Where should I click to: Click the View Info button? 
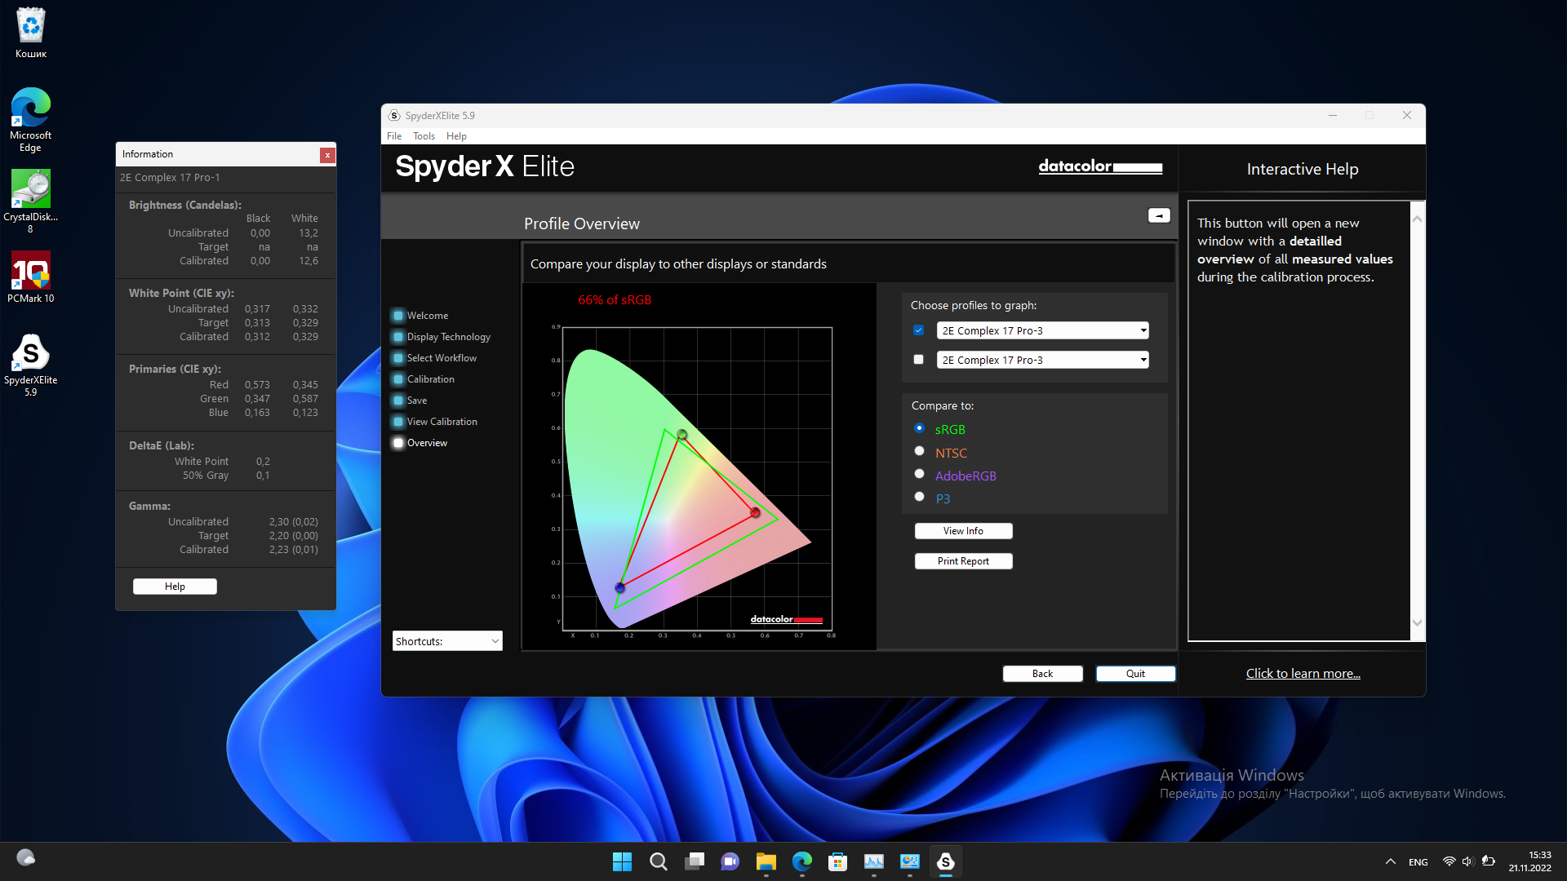963,531
